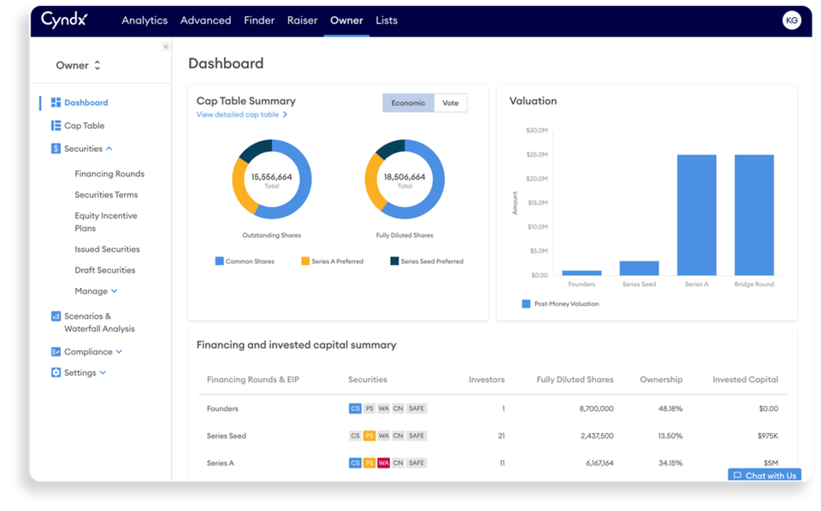Click the PS badge in the Founders row
Viewport: 821px width, 511px height.
(x=369, y=408)
